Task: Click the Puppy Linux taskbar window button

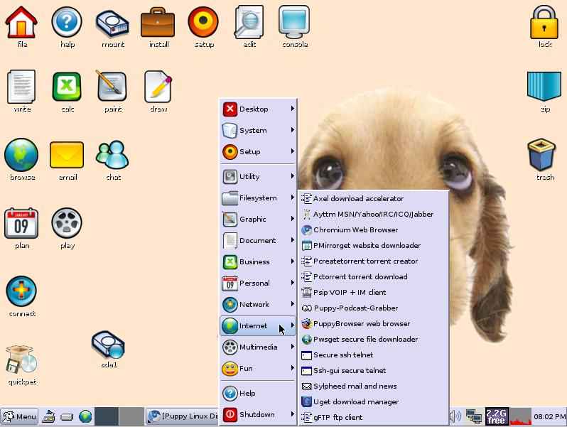Action: coord(182,416)
